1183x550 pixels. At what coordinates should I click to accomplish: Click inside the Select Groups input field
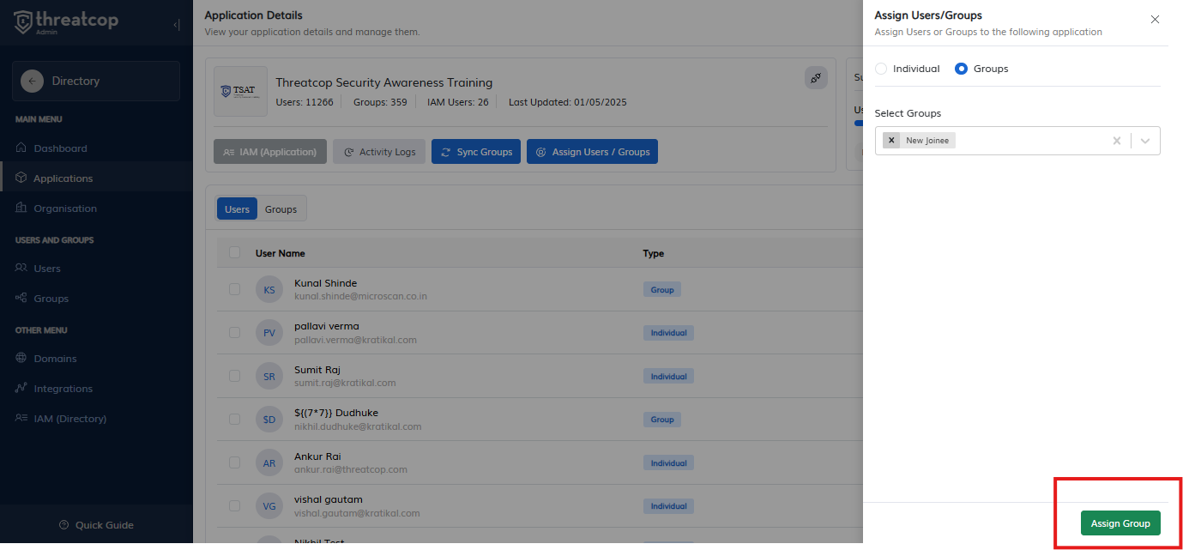[x=1029, y=141]
